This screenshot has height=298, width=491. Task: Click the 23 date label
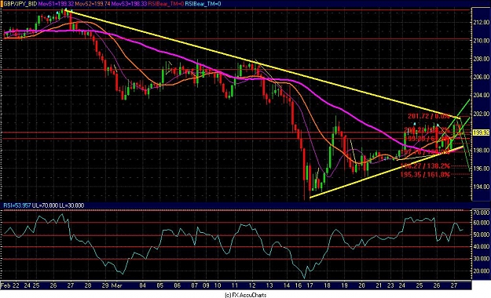390,285
